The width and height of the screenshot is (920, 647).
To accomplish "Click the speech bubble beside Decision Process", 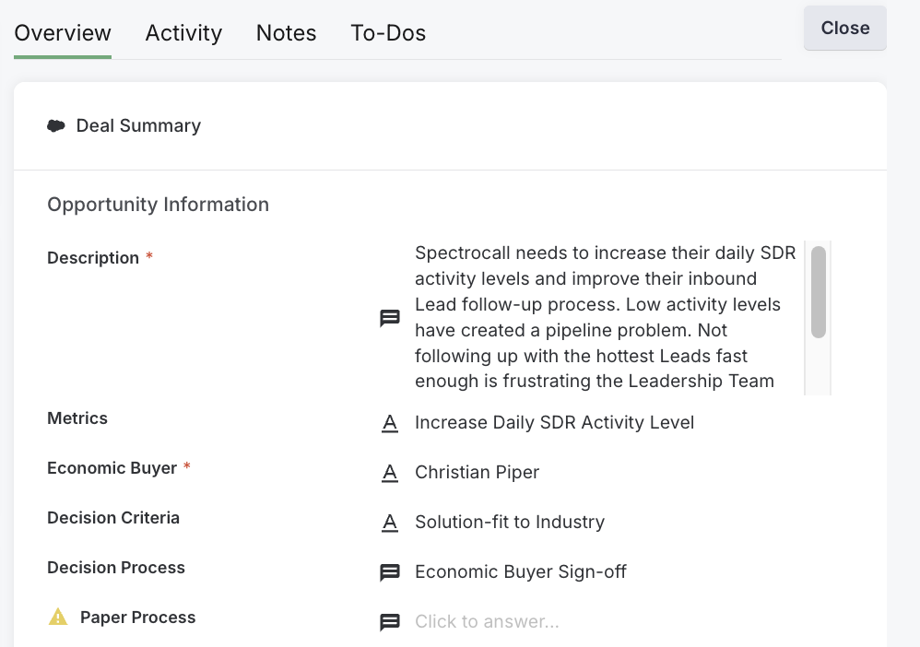I will click(389, 572).
